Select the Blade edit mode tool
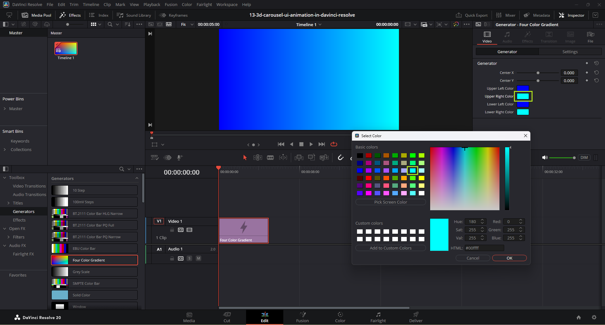The width and height of the screenshot is (605, 325). click(x=270, y=157)
